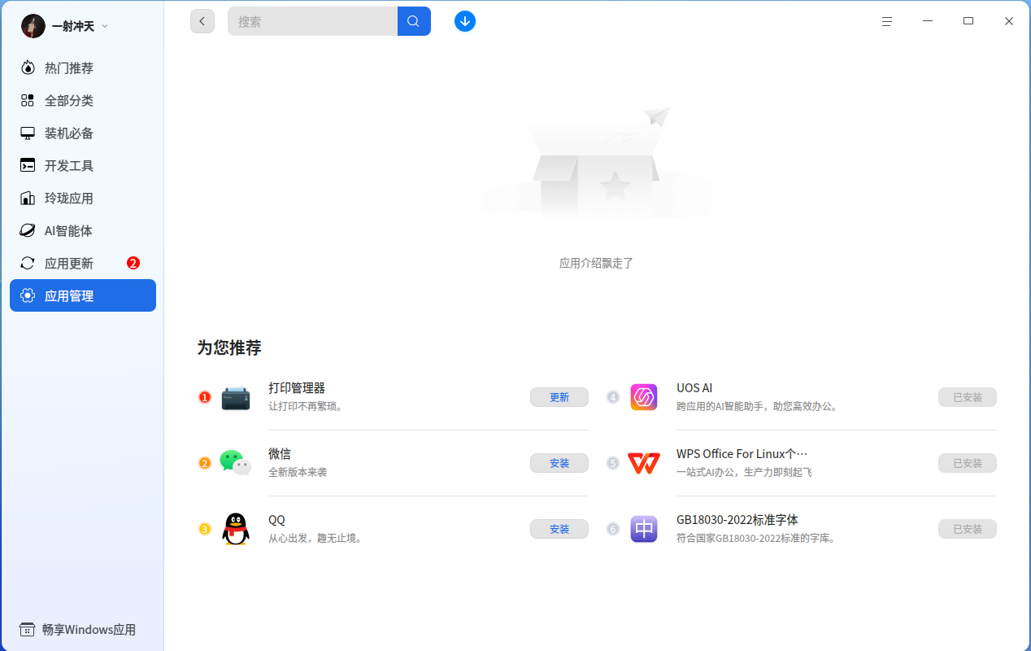1031x651 pixels.
Task: Open the UOS AI app icon
Action: (x=643, y=396)
